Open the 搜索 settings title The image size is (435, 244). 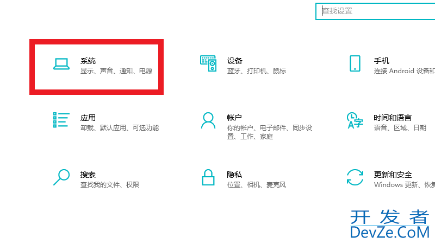88,175
